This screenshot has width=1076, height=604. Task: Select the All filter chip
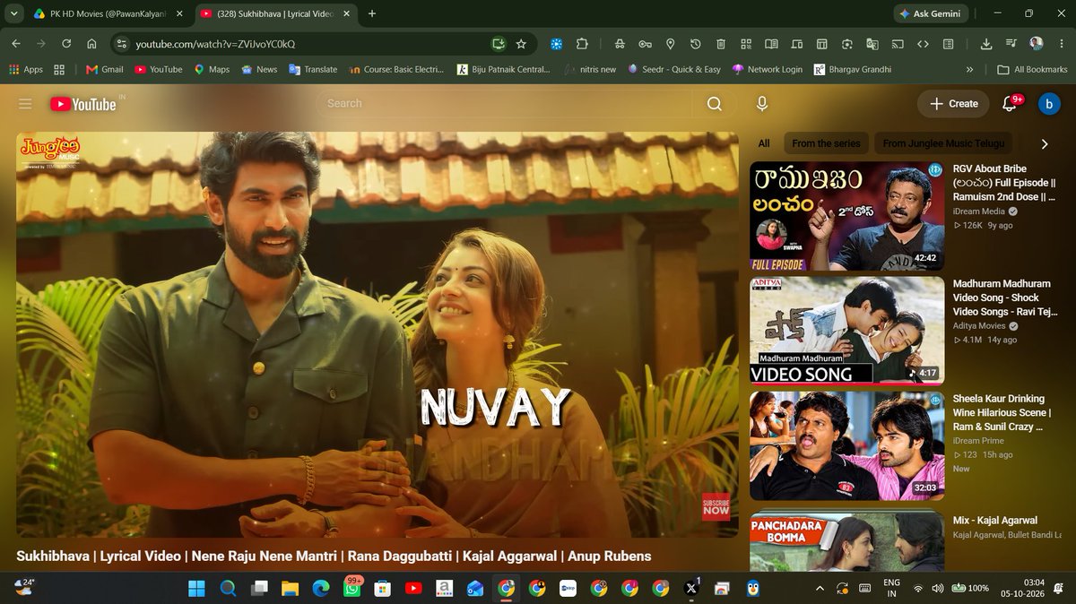(764, 143)
